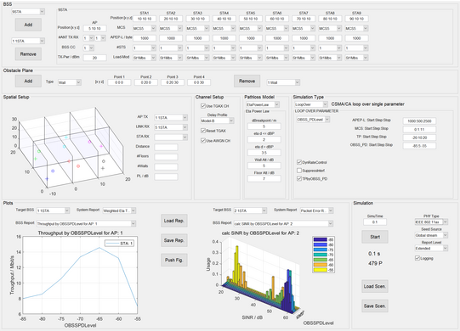The width and height of the screenshot is (460, 331).
Task: Toggle the Logging checkbox
Action: coord(417,258)
